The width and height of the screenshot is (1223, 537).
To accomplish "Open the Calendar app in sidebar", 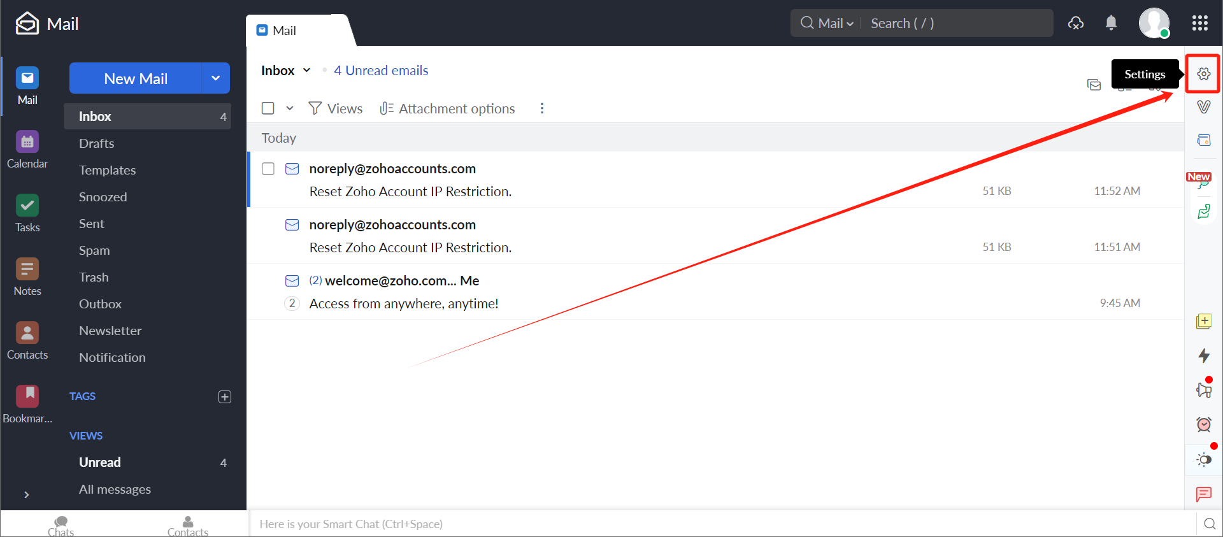I will click(x=27, y=150).
